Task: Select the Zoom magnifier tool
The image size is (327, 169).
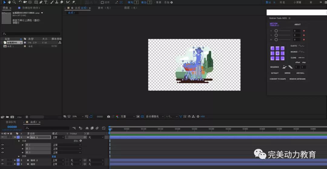Action: 14,2
